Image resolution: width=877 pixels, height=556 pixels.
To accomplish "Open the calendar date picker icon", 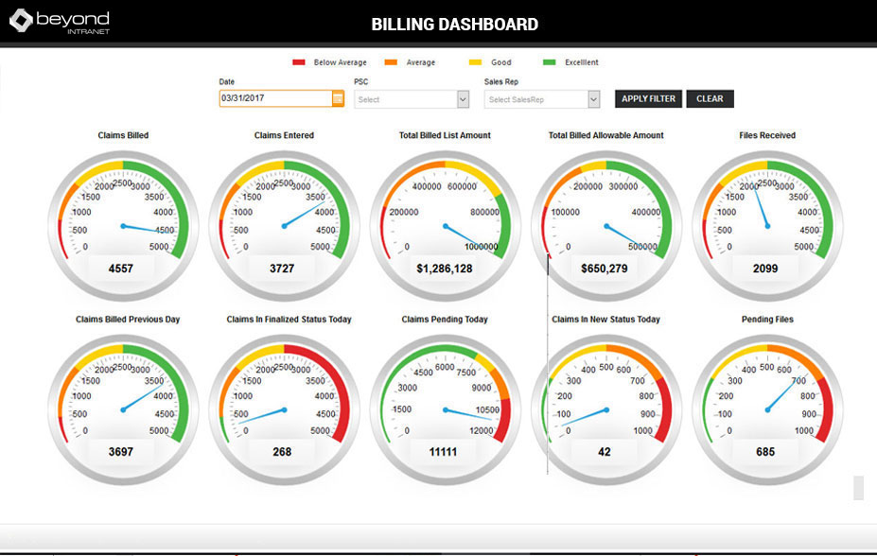I will point(338,98).
